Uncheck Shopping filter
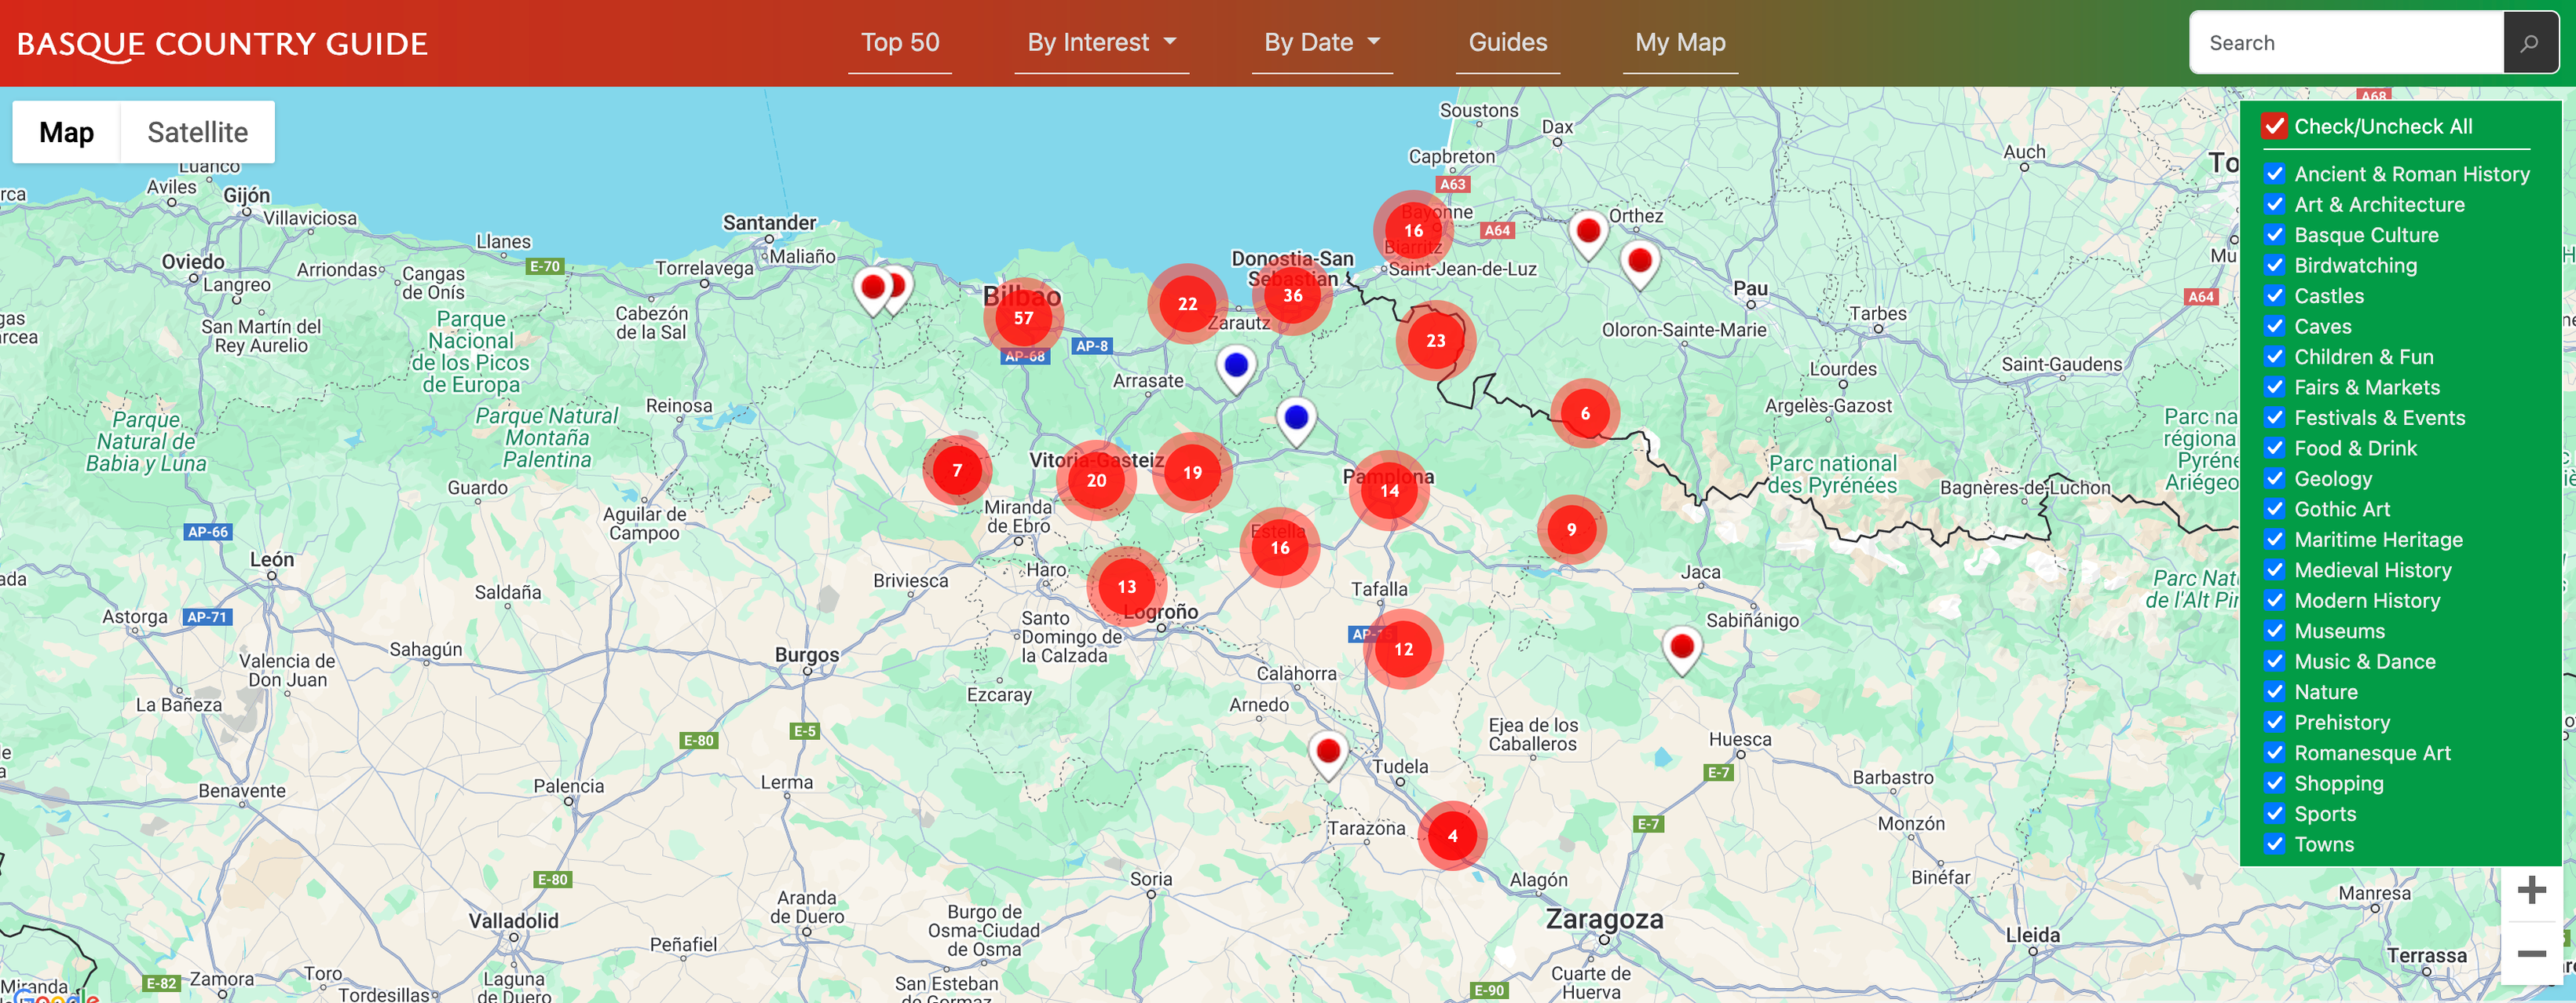Screen dimensions: 2576x1003 pyautogui.click(x=2274, y=782)
